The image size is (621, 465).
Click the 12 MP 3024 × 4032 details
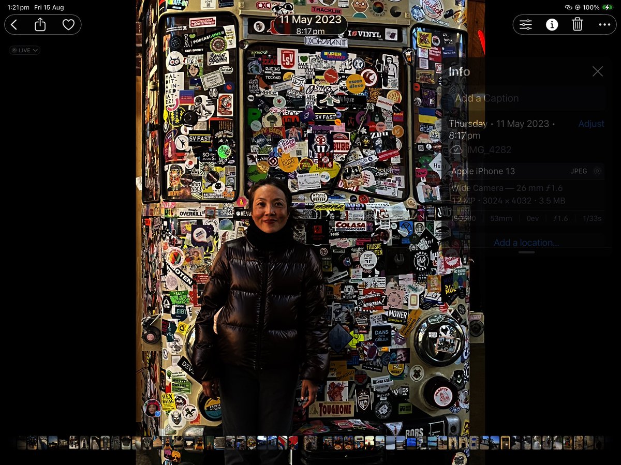[508, 201]
